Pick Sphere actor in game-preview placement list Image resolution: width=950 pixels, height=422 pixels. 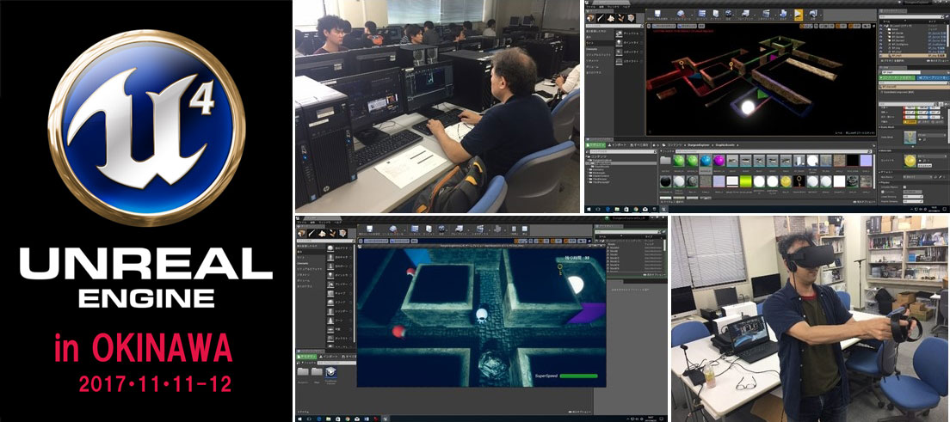(x=341, y=302)
